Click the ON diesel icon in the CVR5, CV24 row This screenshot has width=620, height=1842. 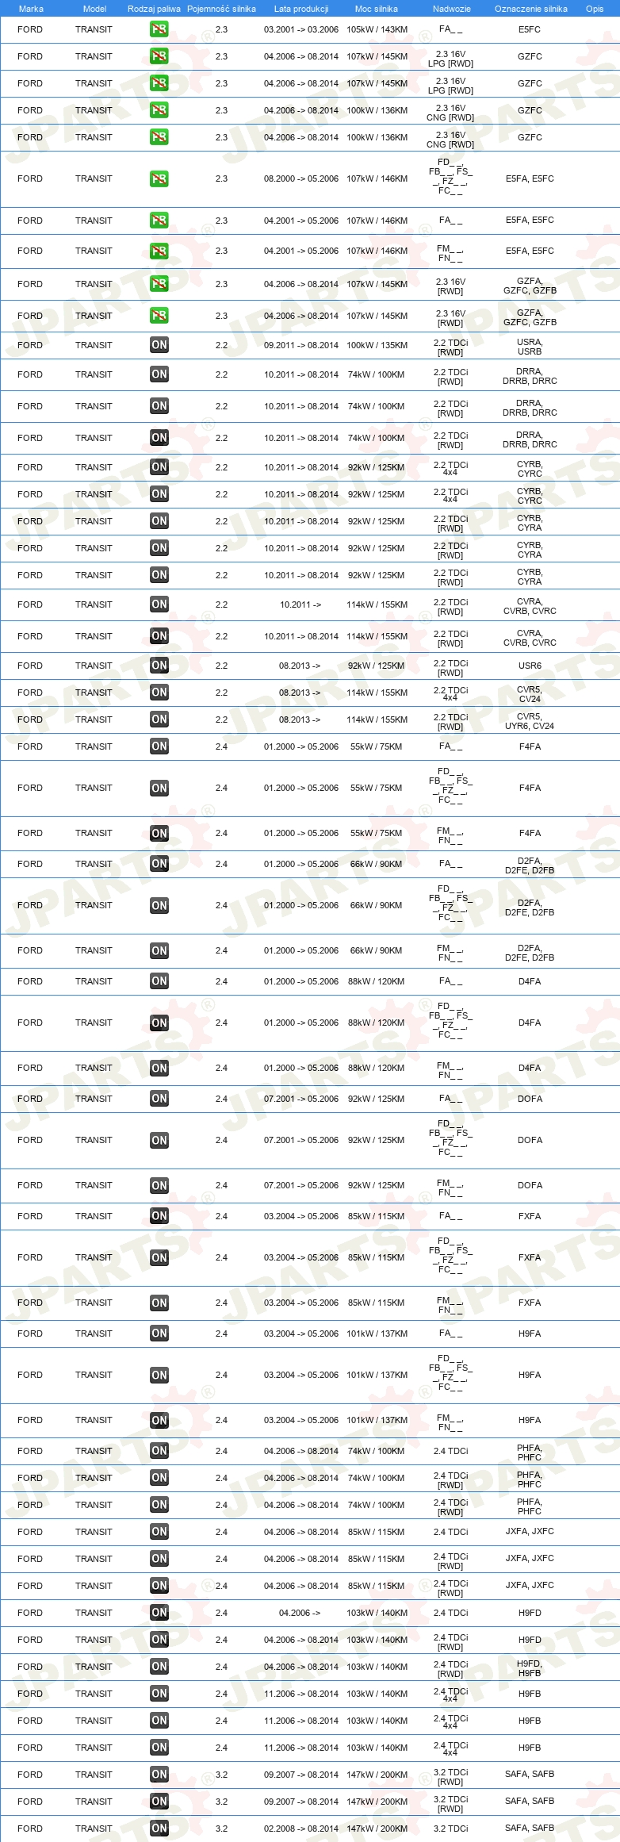[x=159, y=693]
